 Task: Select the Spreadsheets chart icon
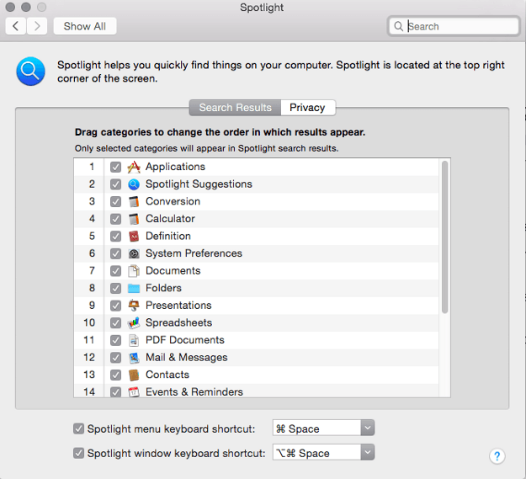(134, 323)
